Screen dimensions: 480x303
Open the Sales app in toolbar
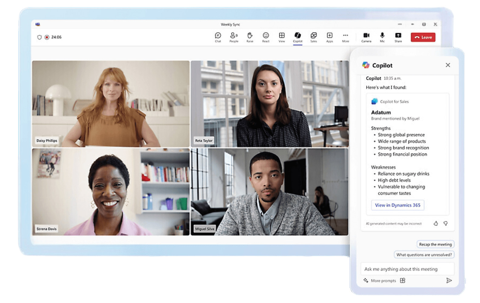pos(314,37)
